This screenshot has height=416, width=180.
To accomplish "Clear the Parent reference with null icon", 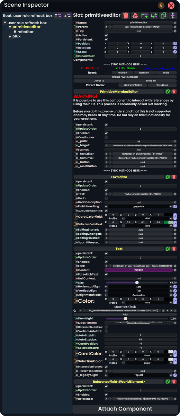I will tap(175, 27).
